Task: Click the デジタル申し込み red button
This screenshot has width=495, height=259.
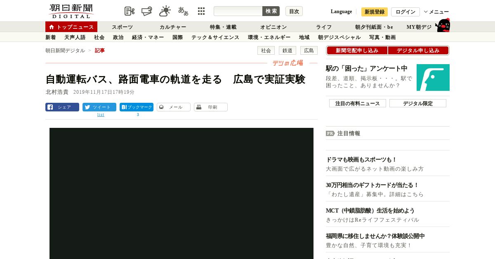Action: pos(418,50)
